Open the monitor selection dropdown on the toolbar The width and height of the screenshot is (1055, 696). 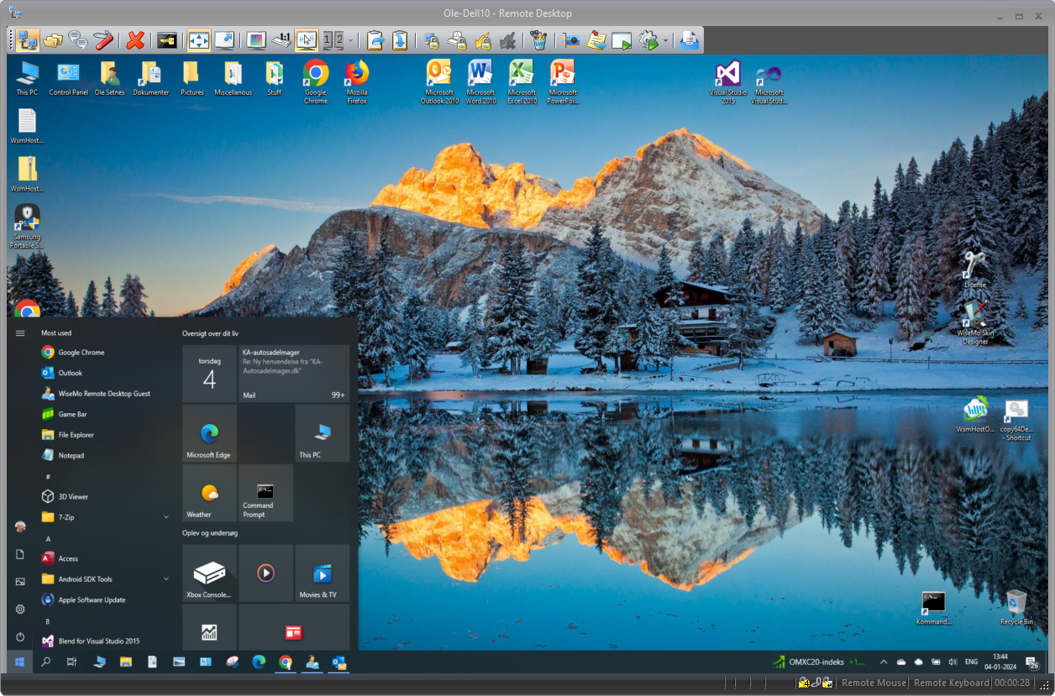pyautogui.click(x=351, y=39)
